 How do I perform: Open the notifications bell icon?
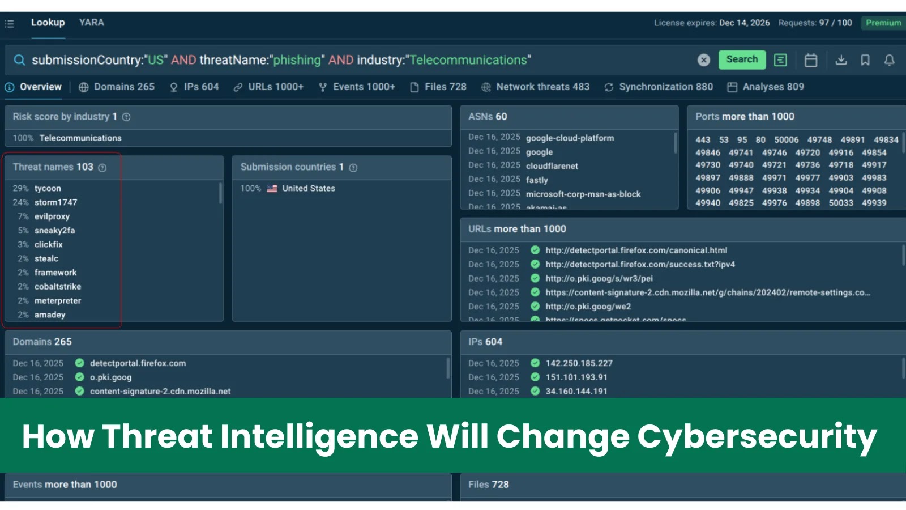(x=889, y=59)
